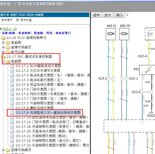Image resolution: width=155 pixels, height=154 pixels.
Task: Click document icon of 电动车窗示意图（右）
Action: pos(12,75)
